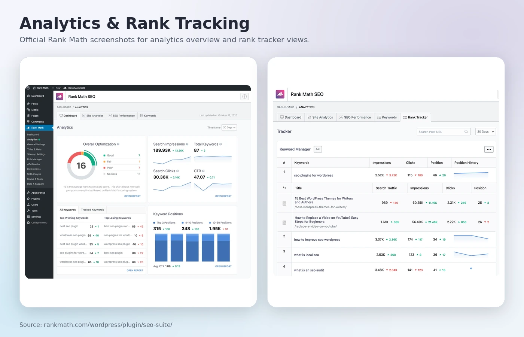Screen dimensions: 524x337
Task: Click the donut chart showing score 16
Action: (x=81, y=166)
